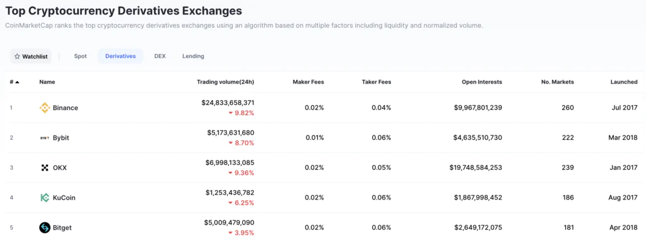Open the Binance exchange name link
Image resolution: width=646 pixels, height=236 pixels.
[65, 108]
